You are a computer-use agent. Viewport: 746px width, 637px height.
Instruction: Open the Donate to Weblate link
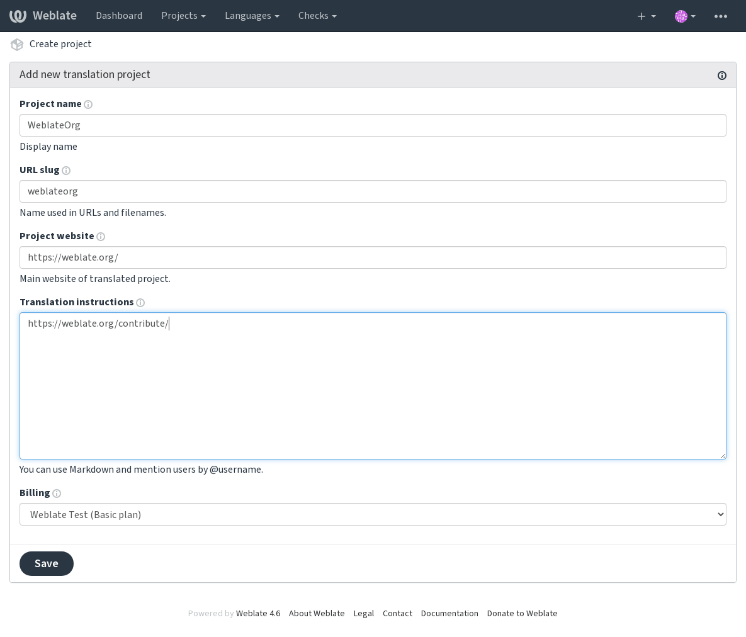522,614
